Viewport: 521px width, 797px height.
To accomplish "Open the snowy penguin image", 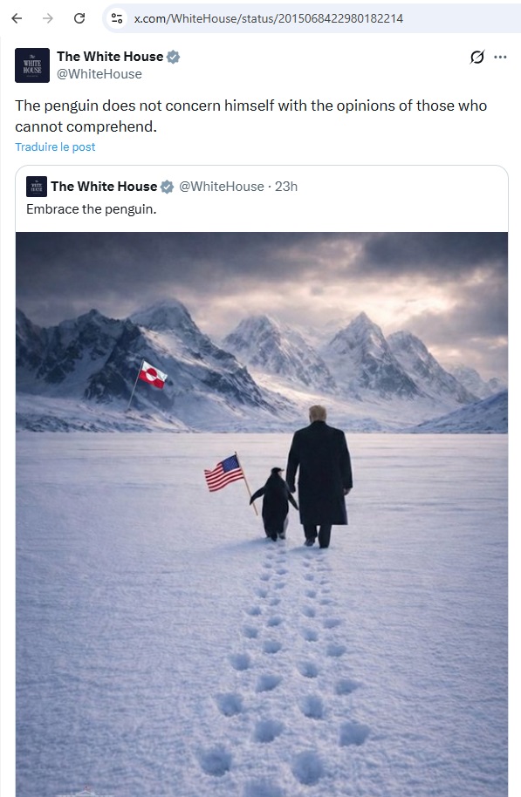I will [x=262, y=514].
